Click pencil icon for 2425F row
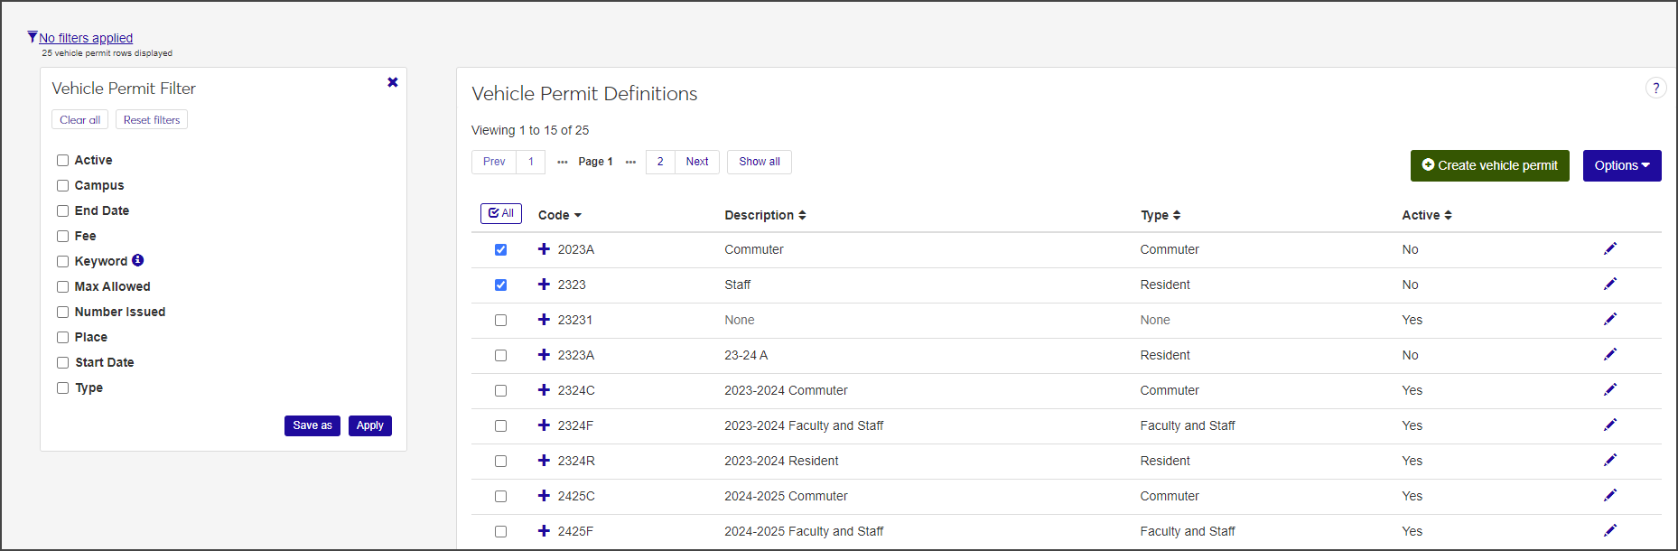The height and width of the screenshot is (551, 1678). pyautogui.click(x=1609, y=531)
